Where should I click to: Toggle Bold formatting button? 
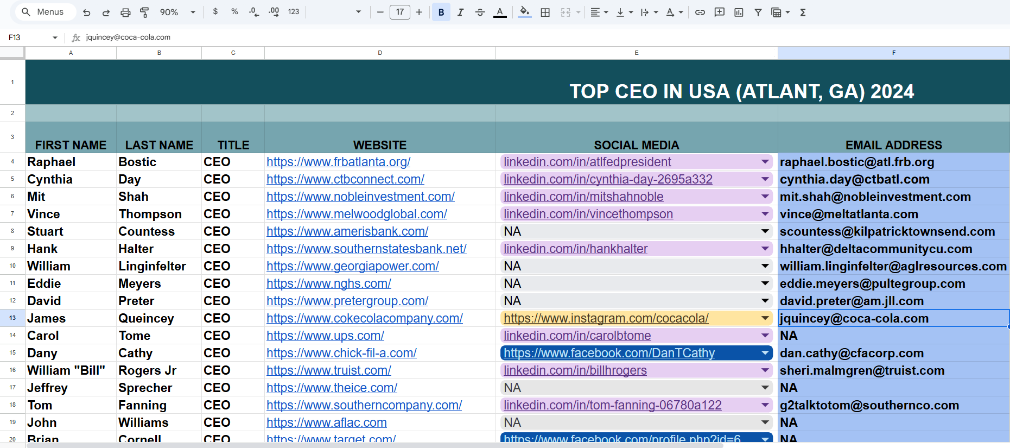pyautogui.click(x=441, y=12)
